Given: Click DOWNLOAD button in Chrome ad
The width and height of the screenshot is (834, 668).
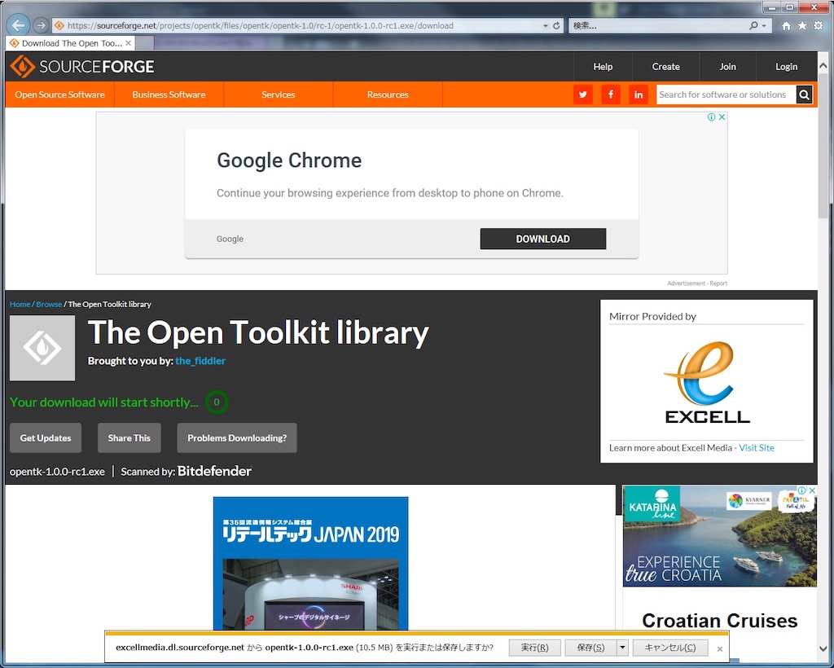Looking at the screenshot, I should (x=542, y=239).
